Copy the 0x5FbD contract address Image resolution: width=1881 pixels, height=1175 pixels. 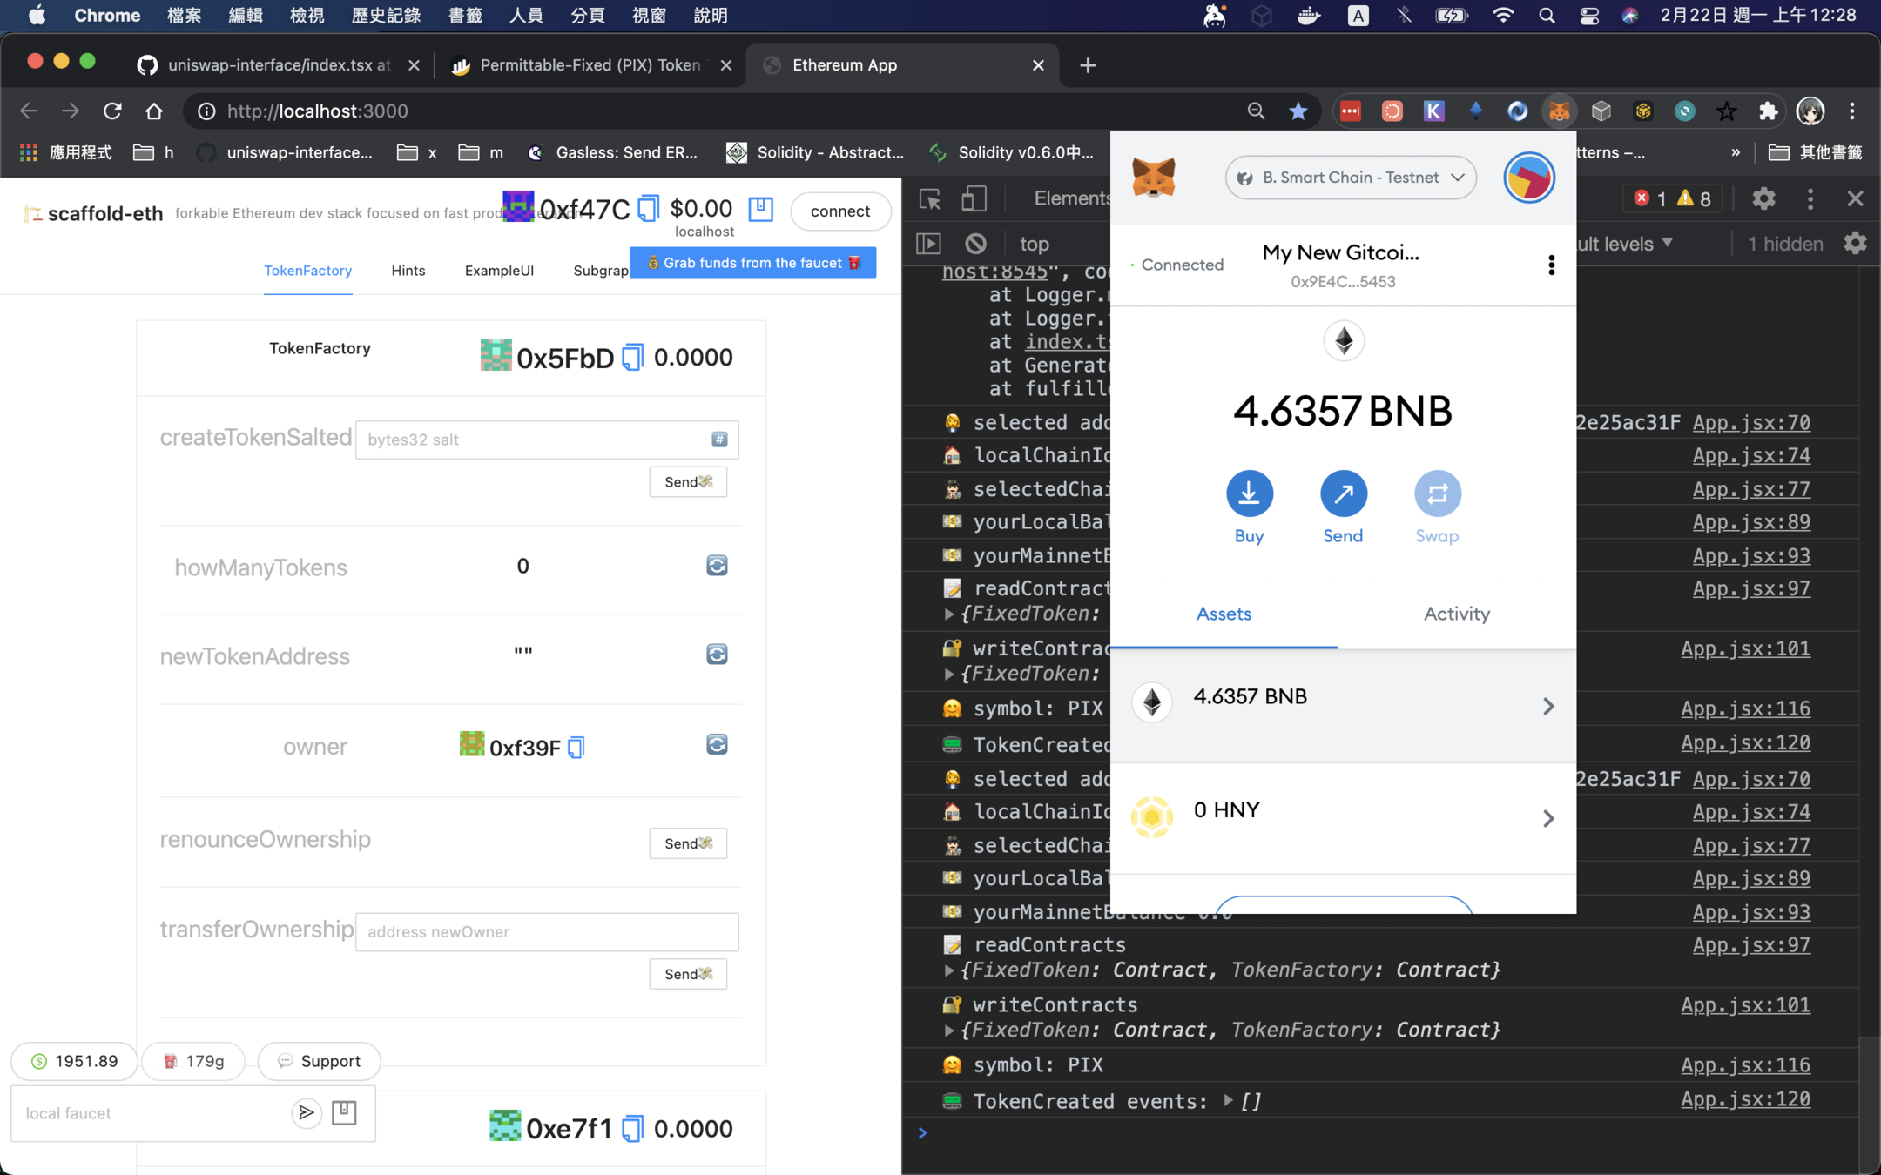633,358
